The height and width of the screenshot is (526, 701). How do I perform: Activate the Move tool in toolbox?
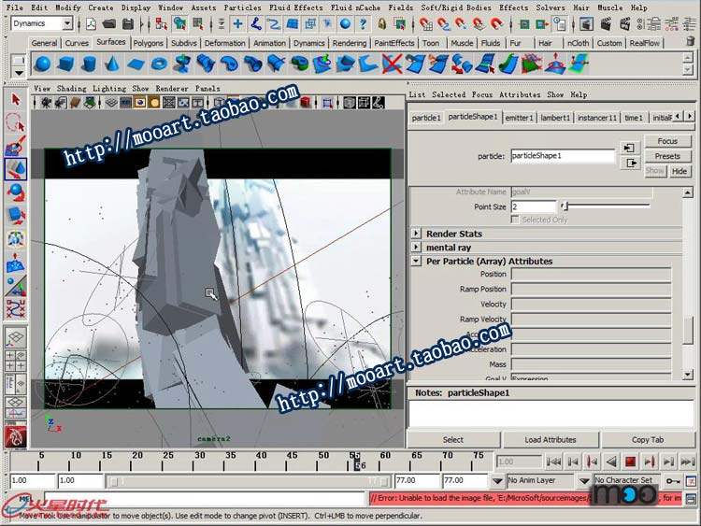(16, 169)
